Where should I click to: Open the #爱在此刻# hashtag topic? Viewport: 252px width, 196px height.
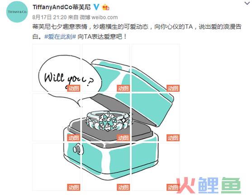point(60,36)
